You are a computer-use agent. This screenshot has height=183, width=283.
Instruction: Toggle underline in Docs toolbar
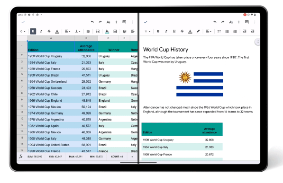174,31
